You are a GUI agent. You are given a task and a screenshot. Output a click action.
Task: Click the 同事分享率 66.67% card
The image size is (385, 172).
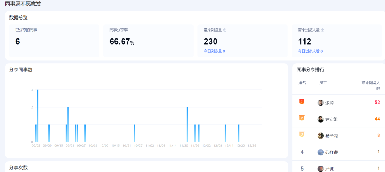pyautogui.click(x=148, y=41)
